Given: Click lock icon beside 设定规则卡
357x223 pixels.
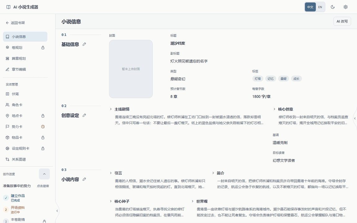Looking at the screenshot, I should tap(43, 149).
